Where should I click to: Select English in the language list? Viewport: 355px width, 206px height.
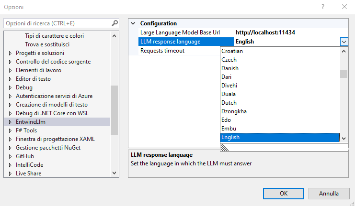[280, 137]
